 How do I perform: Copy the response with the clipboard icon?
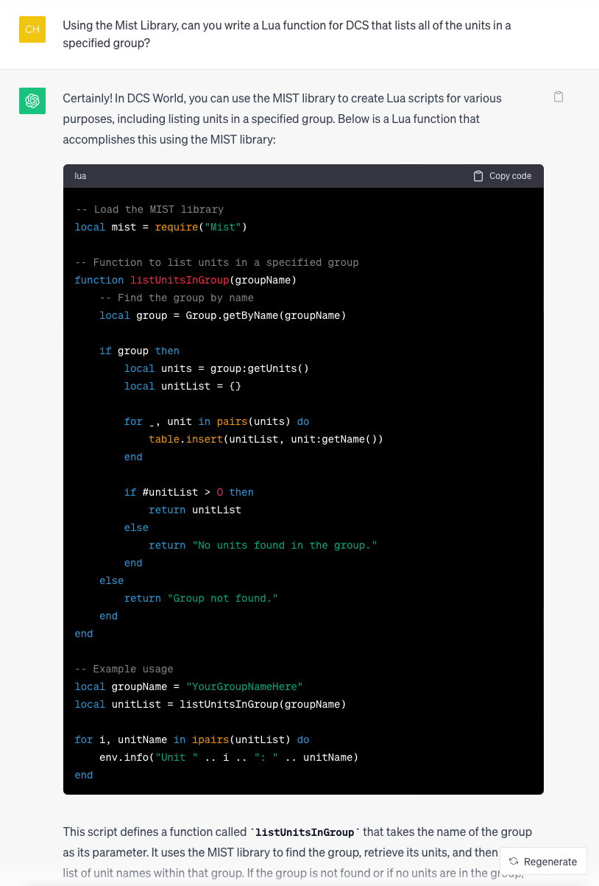559,96
